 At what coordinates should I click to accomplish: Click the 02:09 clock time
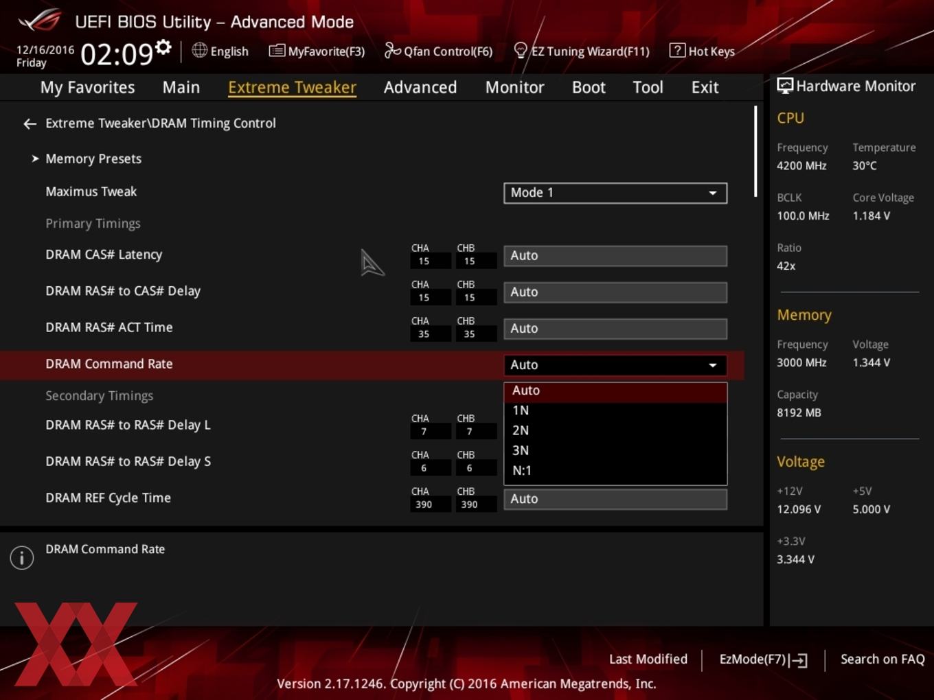[117, 54]
